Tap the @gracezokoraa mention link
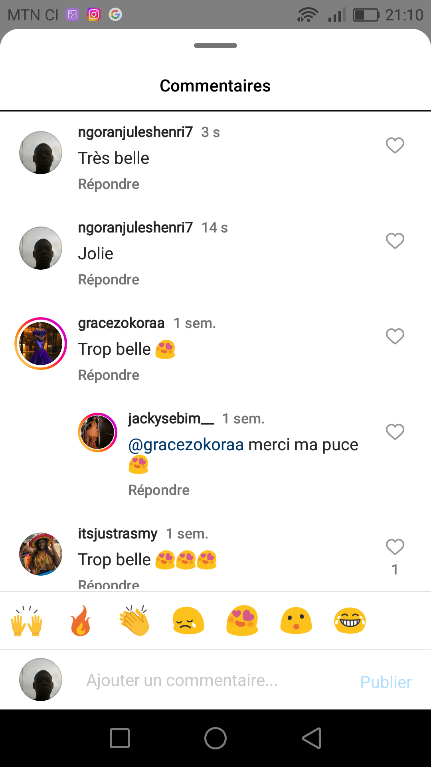Screen dimensions: 431x767 click(186, 445)
